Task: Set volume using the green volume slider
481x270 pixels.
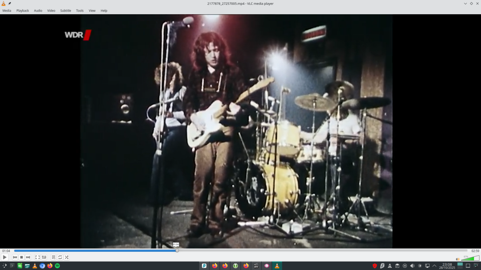Action: pyautogui.click(x=470, y=258)
